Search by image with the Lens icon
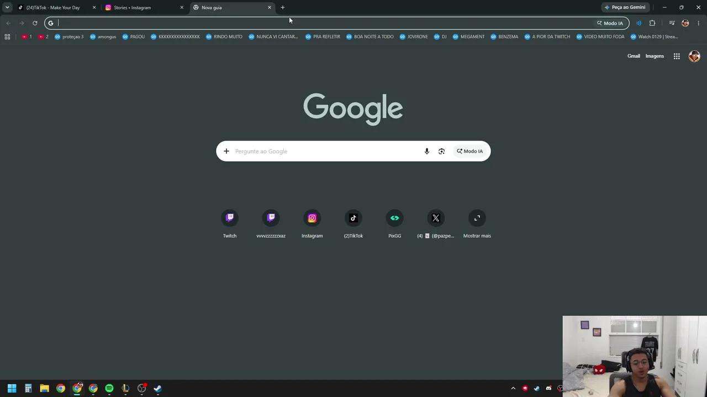The height and width of the screenshot is (397, 707). click(x=441, y=151)
